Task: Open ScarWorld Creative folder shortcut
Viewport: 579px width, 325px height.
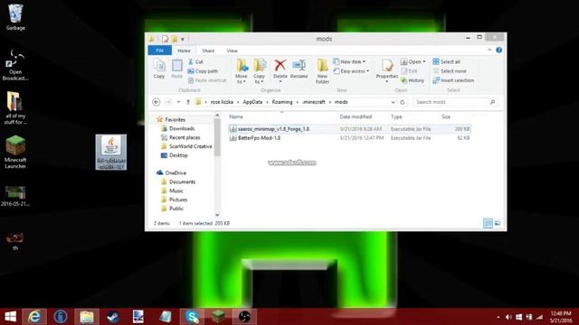Action: click(x=191, y=146)
